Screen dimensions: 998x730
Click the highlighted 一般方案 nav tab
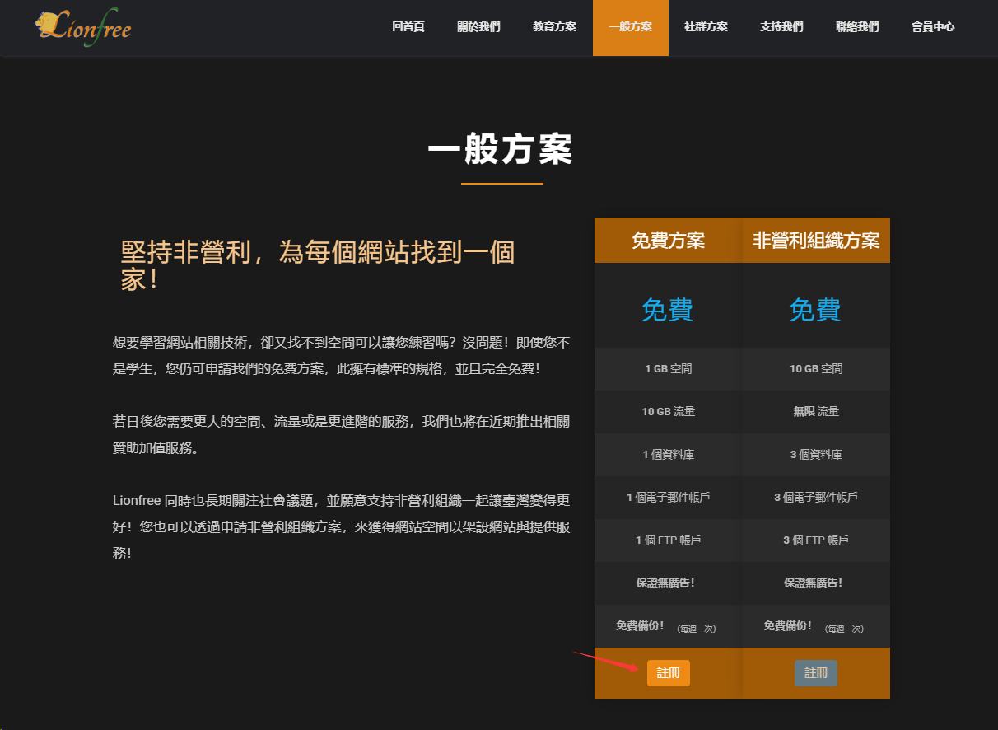click(x=630, y=27)
